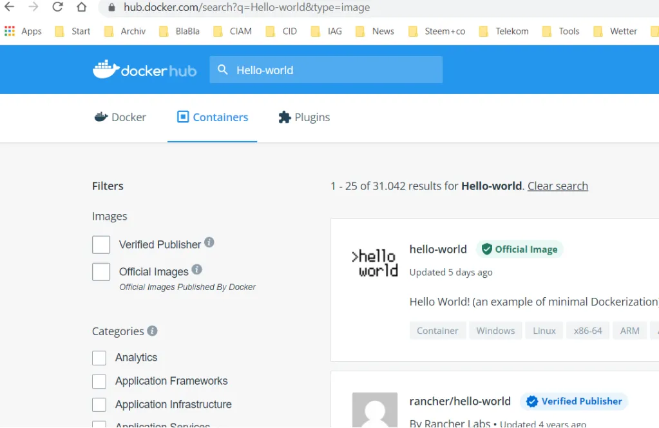Check the Application Infrastructure category
The height and width of the screenshot is (428, 659).
click(99, 404)
